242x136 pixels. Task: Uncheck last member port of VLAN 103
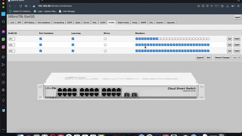click(x=208, y=51)
